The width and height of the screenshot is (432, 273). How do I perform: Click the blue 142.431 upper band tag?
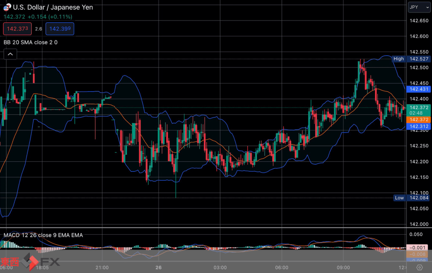[418, 89]
